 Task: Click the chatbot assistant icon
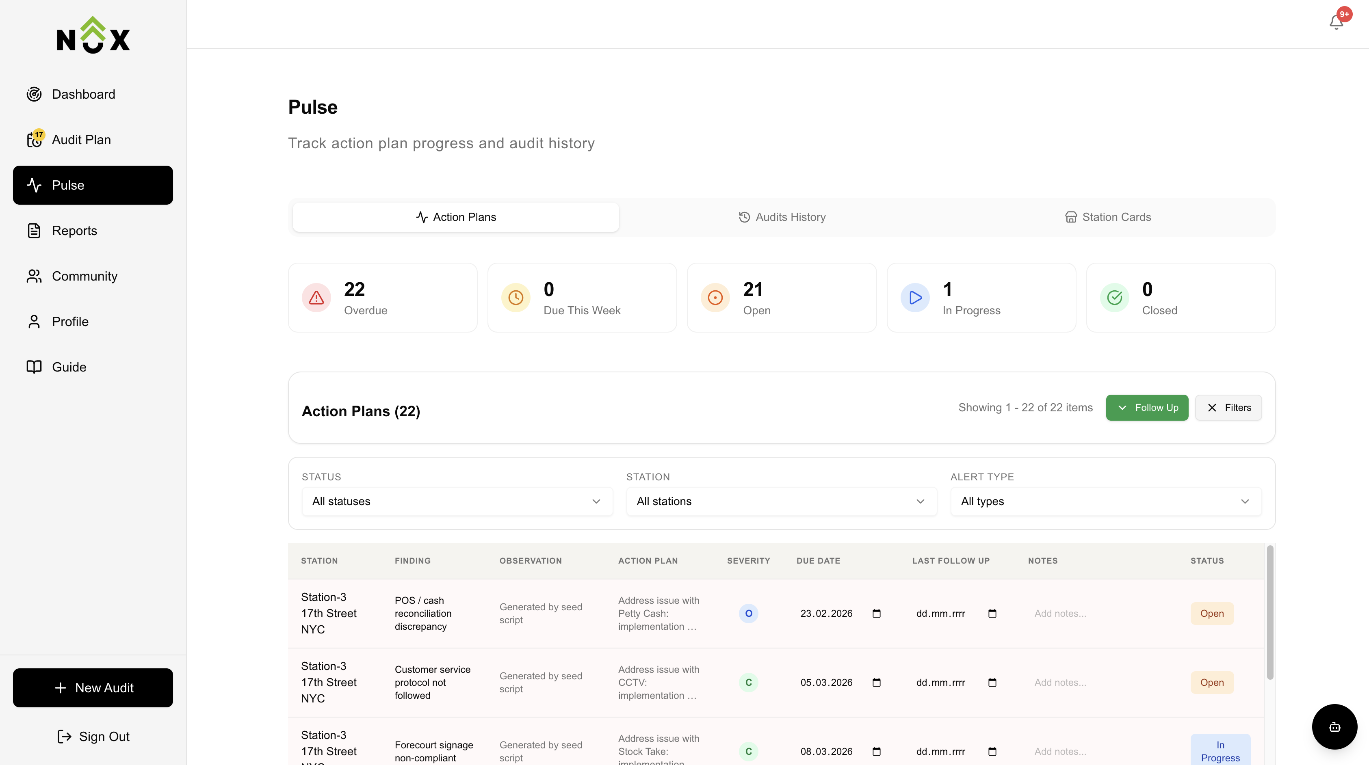pos(1334,727)
